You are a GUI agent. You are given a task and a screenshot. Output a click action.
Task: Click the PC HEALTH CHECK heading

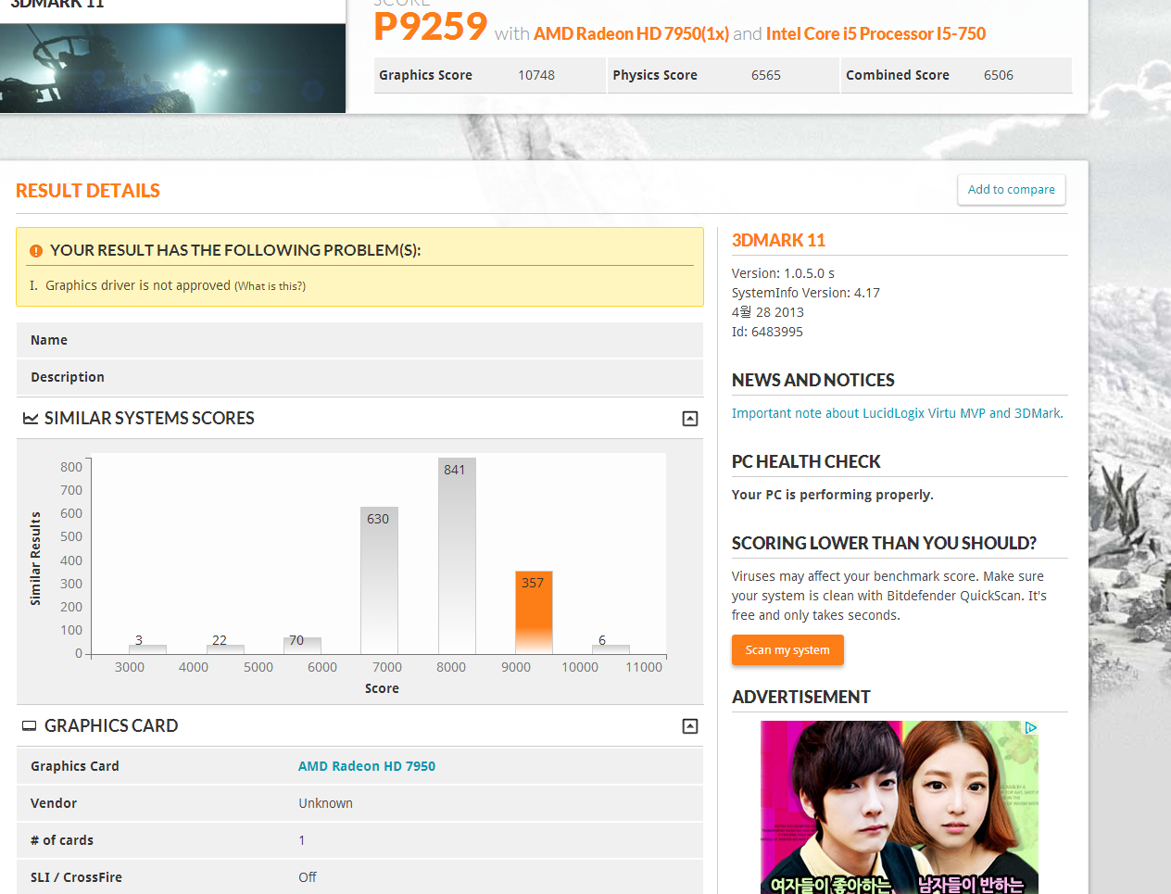[806, 461]
